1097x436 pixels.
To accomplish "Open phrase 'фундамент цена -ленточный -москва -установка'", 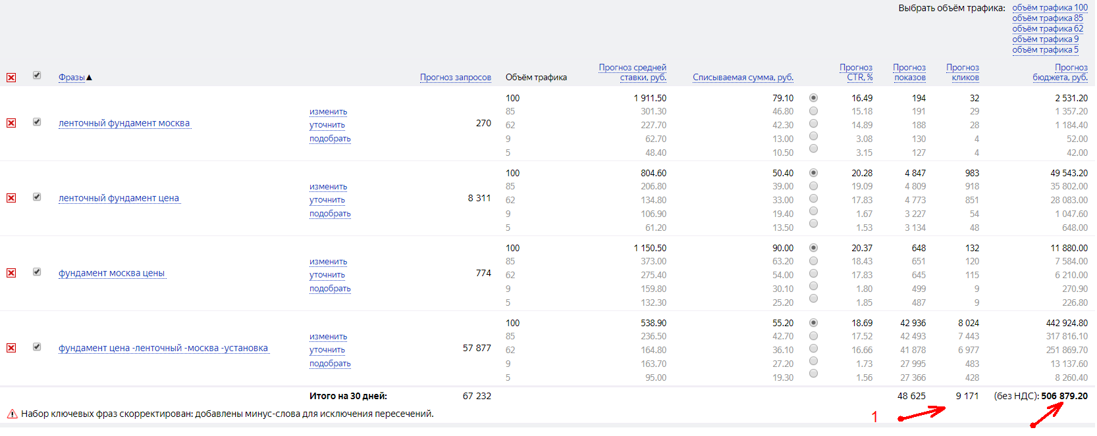I will (163, 348).
